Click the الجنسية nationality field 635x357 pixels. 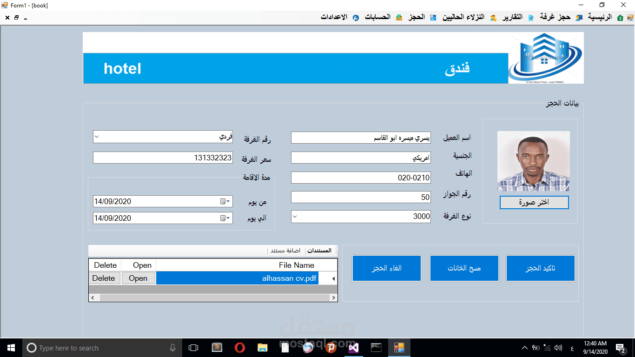tap(361, 158)
